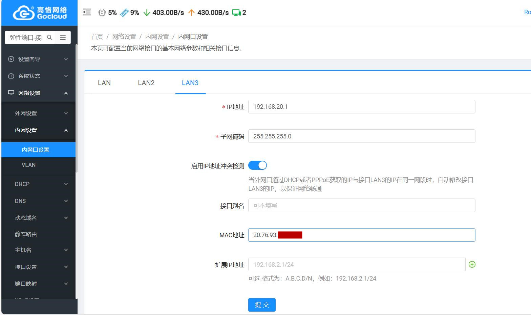The height and width of the screenshot is (315, 531).
Task: Click the 可选.格式为 hint text
Action: (312, 279)
